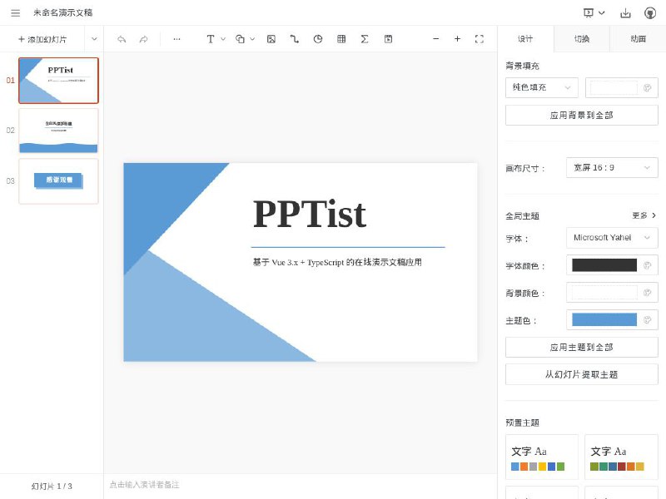Insert a text box using the Text tool
This screenshot has width=666, height=499.
point(211,38)
